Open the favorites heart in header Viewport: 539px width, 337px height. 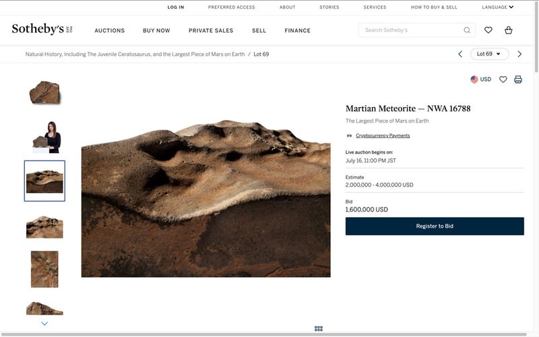click(x=488, y=30)
